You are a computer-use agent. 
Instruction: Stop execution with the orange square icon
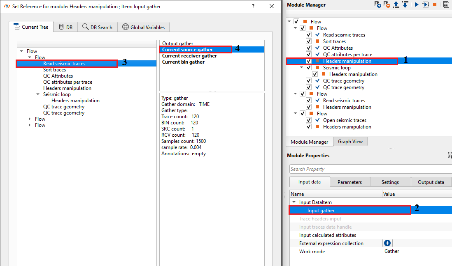(x=434, y=5)
